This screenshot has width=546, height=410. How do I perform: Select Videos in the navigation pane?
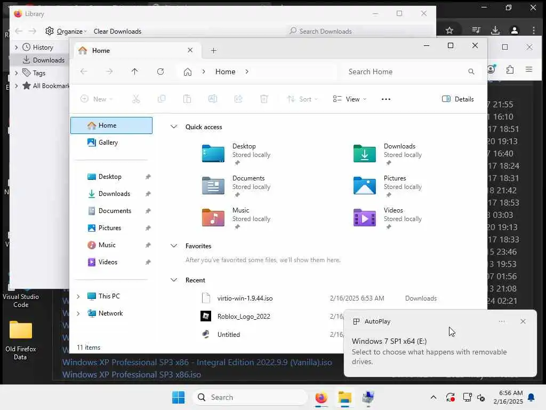111,262
